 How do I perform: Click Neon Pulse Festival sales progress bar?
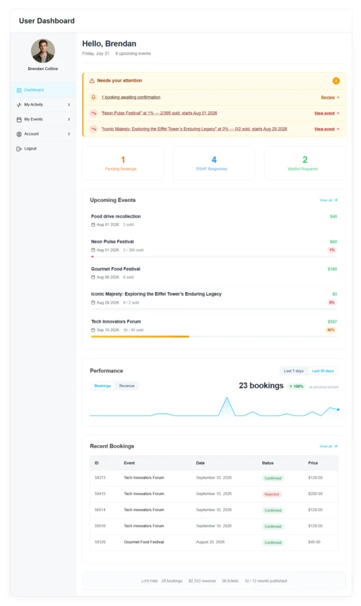214,257
